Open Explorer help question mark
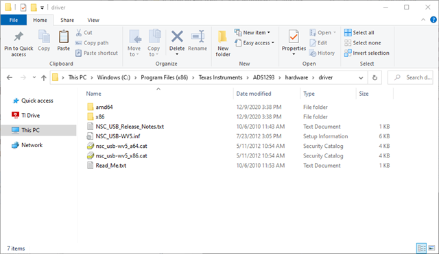The height and width of the screenshot is (254, 439). (433, 20)
